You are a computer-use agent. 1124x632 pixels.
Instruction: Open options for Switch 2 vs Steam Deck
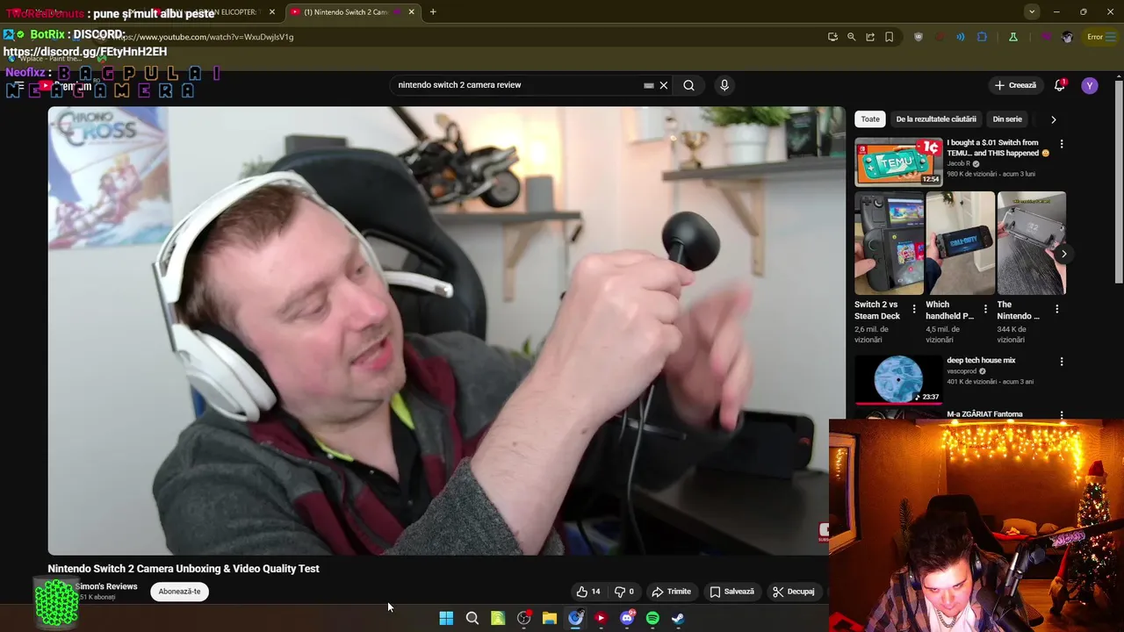point(914,309)
